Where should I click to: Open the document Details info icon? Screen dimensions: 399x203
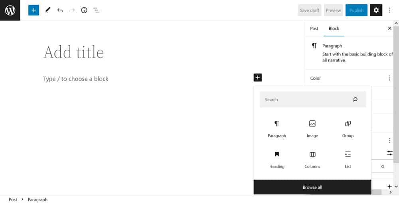click(84, 10)
